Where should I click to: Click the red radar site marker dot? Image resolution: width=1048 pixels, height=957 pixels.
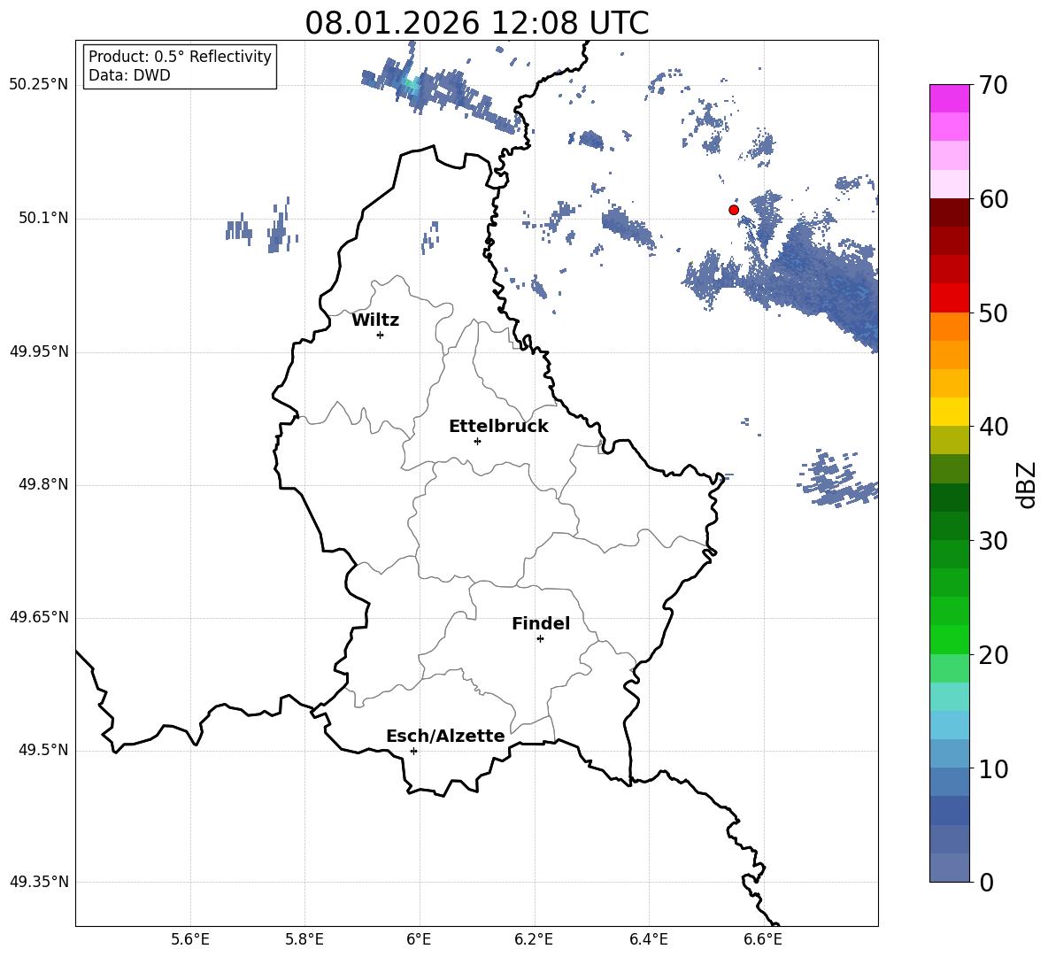[734, 210]
